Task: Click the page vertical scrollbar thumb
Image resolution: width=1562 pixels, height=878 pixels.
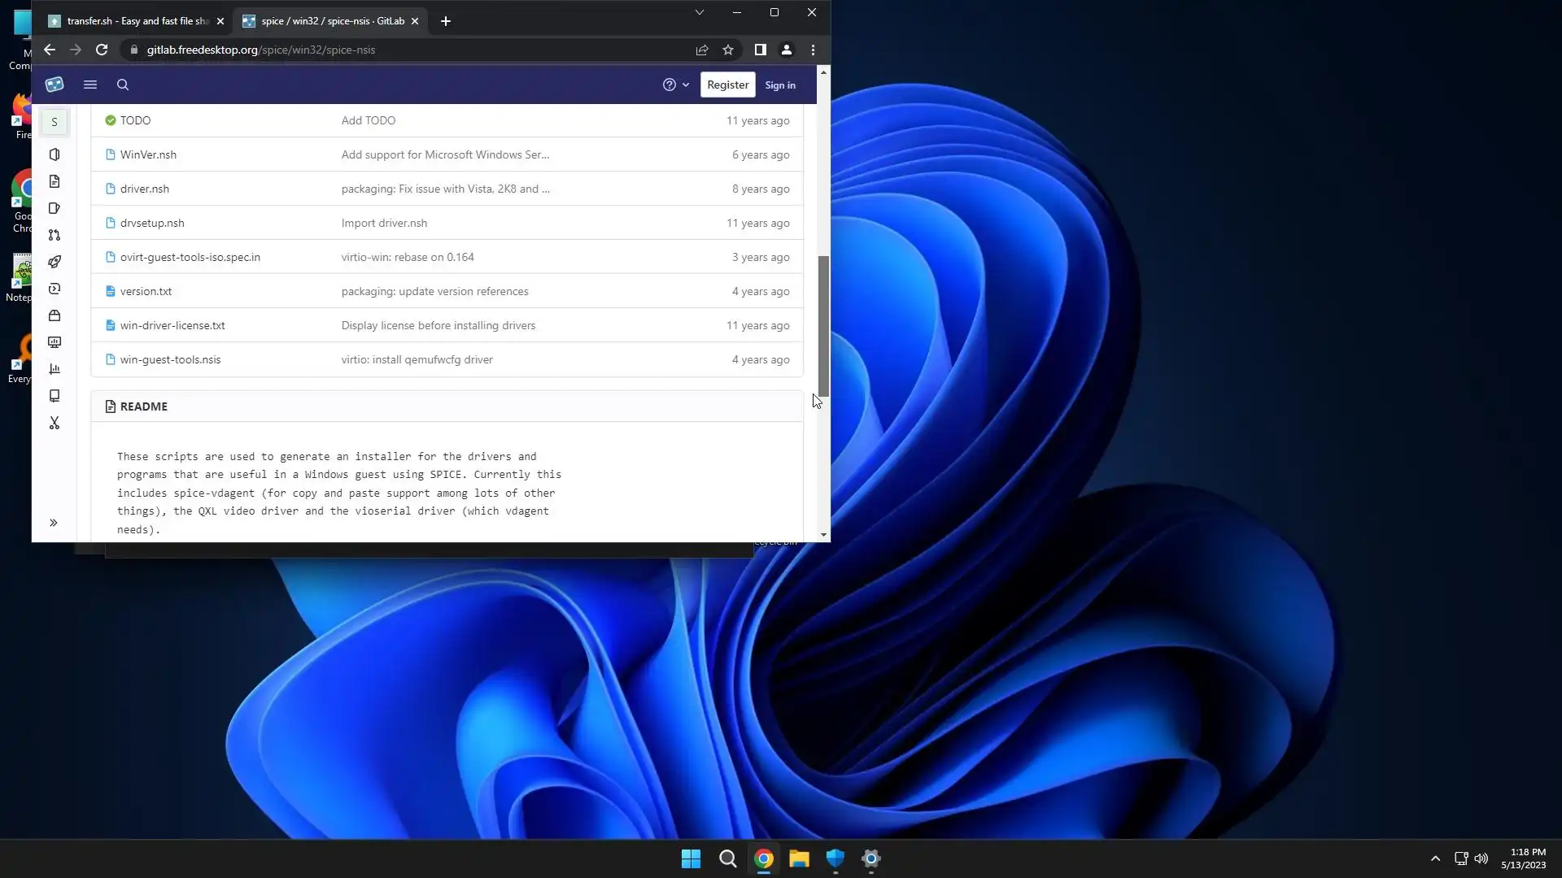Action: (823, 325)
